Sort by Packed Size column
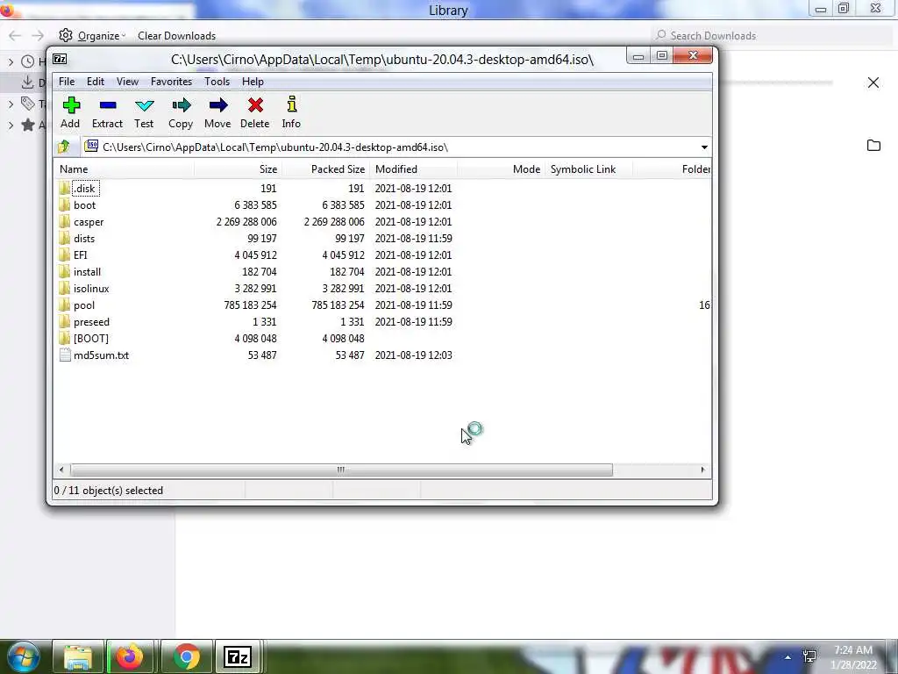 [325, 169]
